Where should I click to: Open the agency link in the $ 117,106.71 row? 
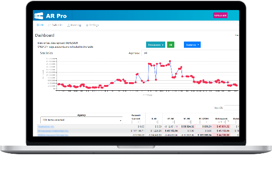coord(53,131)
